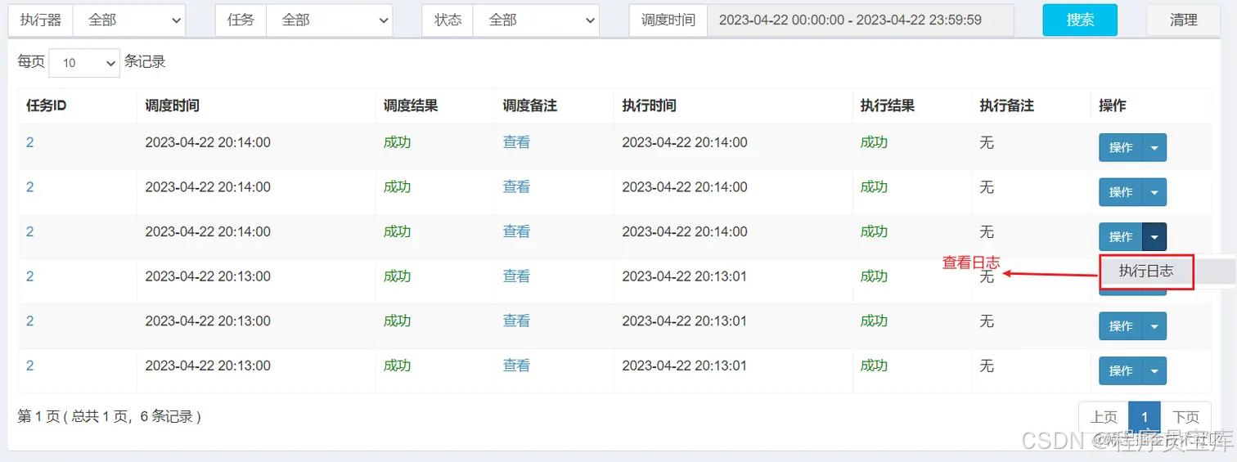Go to the previous page with 上页
1237x462 pixels.
(x=1104, y=417)
